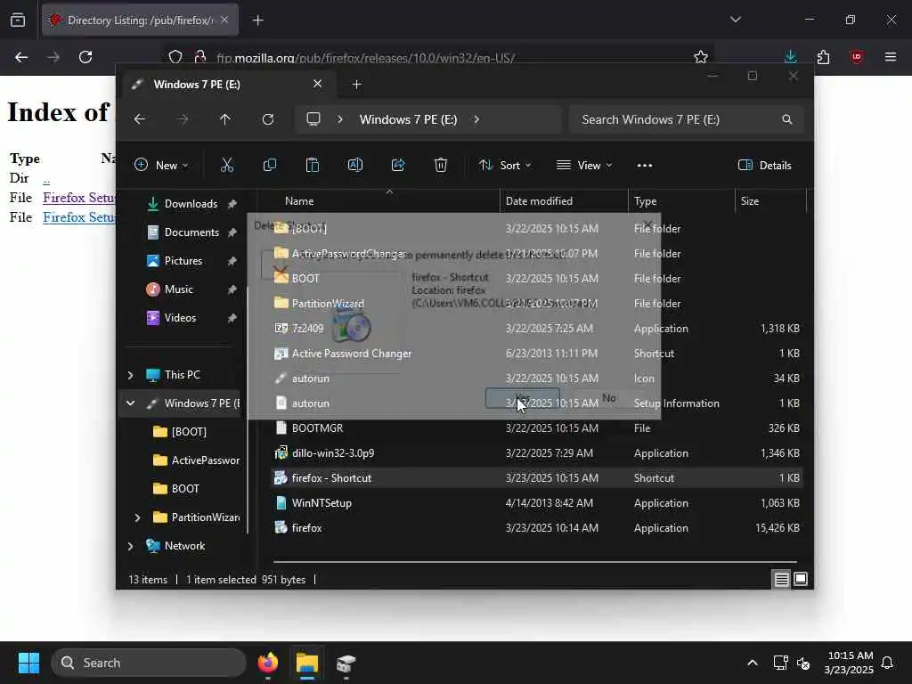Close the Windows 7 PE (E:) Explorer tab
This screenshot has height=684, width=912.
coord(318,84)
